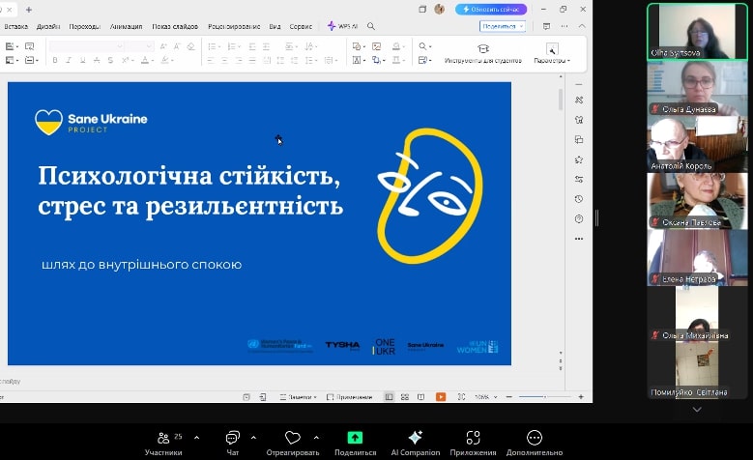The image size is (753, 460).
Task: Switch to slide sorter grid view
Action: tap(405, 396)
